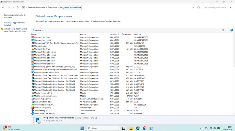
Task: Open the weather widget on taskbar
Action: (x=11, y=128)
